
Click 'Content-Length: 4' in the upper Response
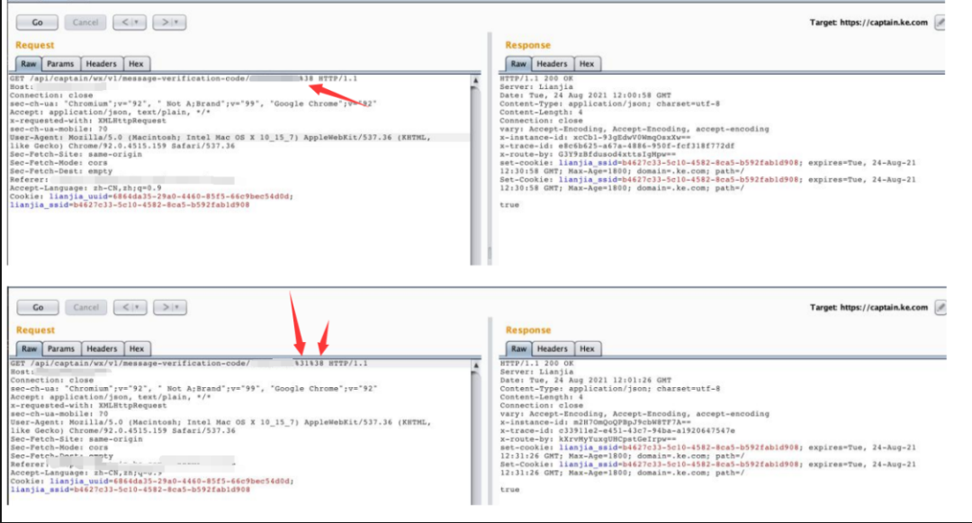tap(541, 113)
